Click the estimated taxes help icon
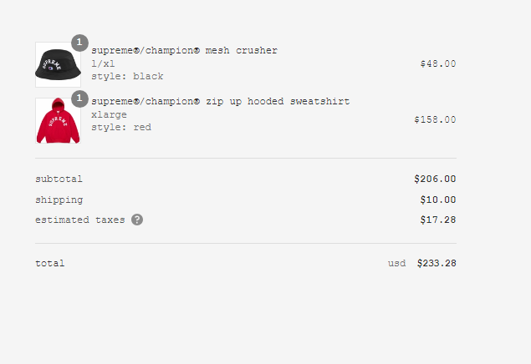The height and width of the screenshot is (364, 531). (x=137, y=220)
